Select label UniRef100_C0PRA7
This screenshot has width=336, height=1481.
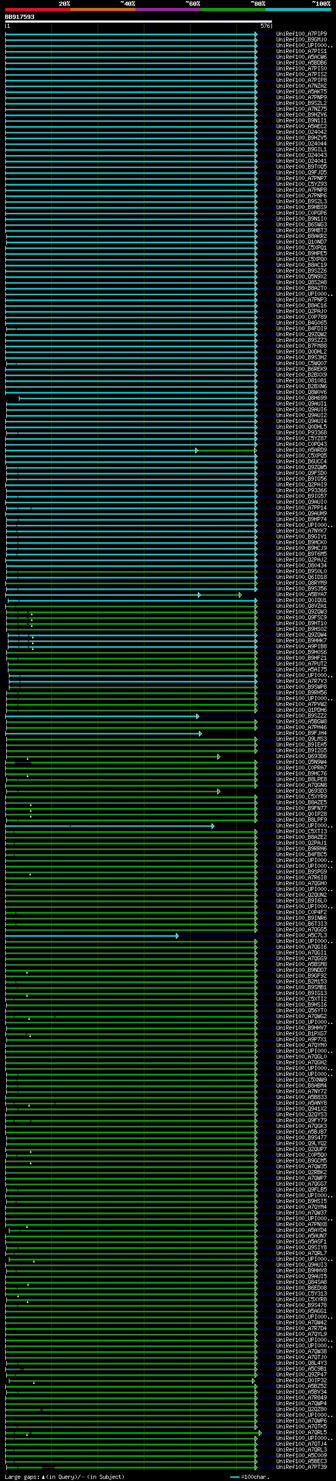pos(301,768)
